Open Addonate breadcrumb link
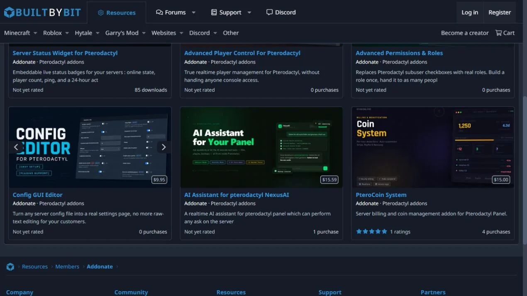Screen dimensions: 527x296 (x=100, y=267)
